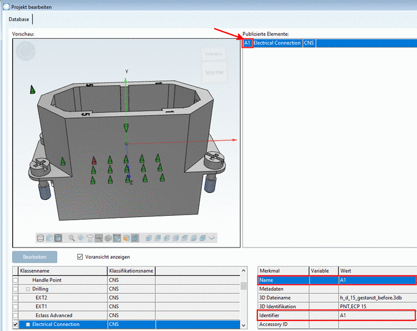Click the 'Vorne' face of view cube
The width and height of the screenshot is (417, 331).
pyautogui.click(x=214, y=72)
